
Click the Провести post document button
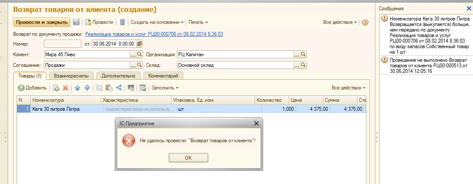99,22
